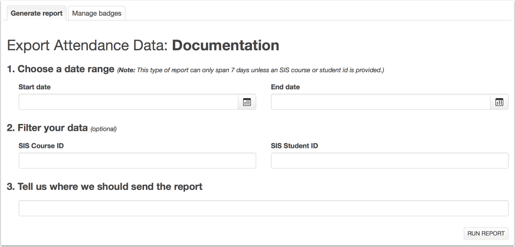Select the Generate report tab
Viewport: 515px width, 247px height.
point(37,14)
